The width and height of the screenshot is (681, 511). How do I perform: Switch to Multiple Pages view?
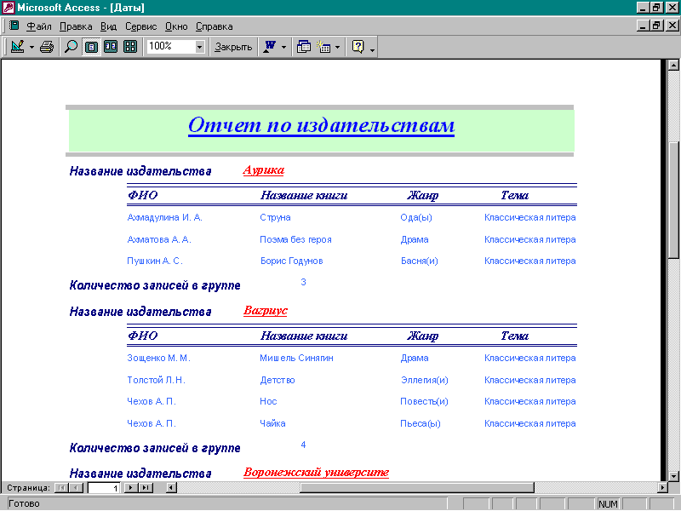(130, 47)
